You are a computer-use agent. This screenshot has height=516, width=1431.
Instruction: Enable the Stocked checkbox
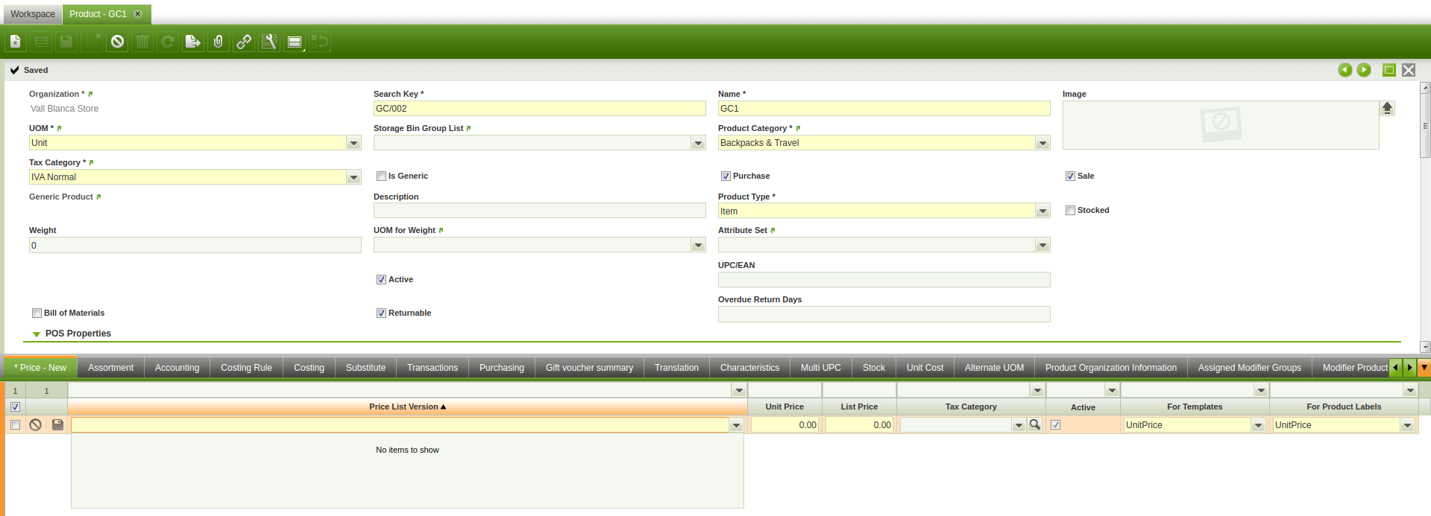pos(1070,211)
